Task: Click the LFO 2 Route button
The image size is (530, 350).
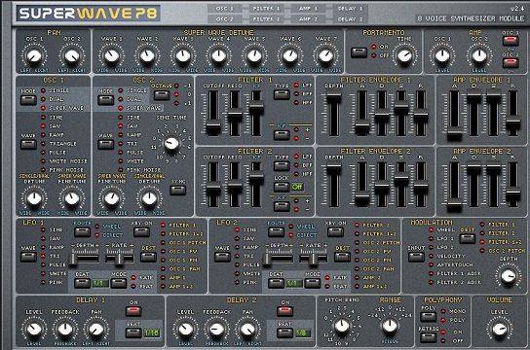Action: (276, 231)
